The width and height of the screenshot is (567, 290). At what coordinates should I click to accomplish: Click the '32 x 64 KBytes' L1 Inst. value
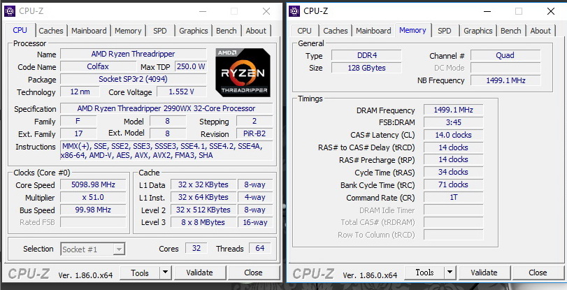tap(203, 197)
